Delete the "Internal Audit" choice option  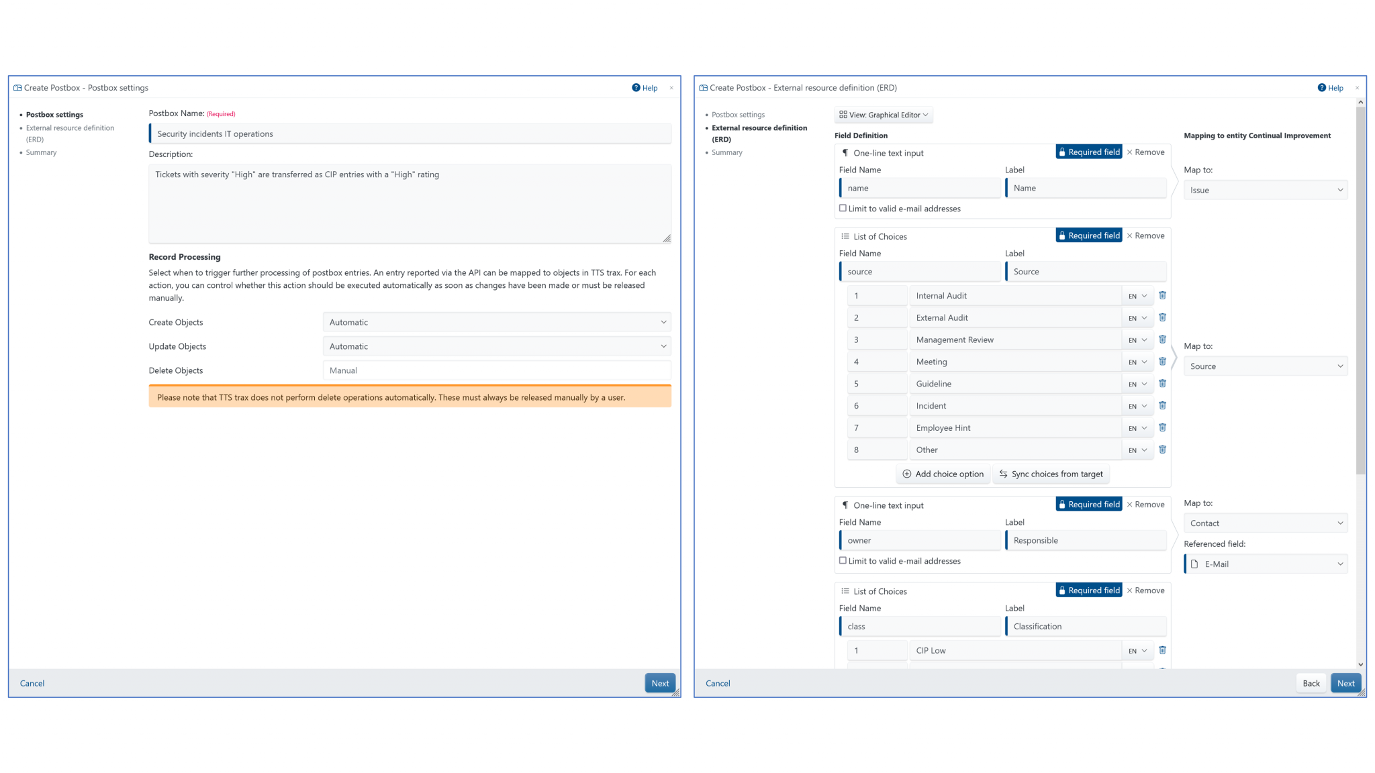(x=1162, y=295)
